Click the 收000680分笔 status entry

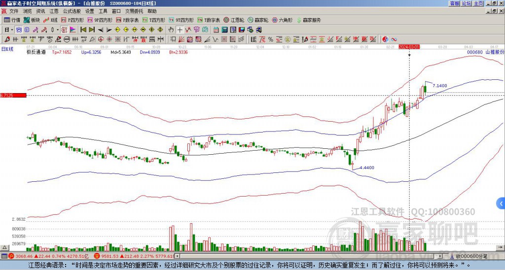pyautogui.click(x=471, y=256)
